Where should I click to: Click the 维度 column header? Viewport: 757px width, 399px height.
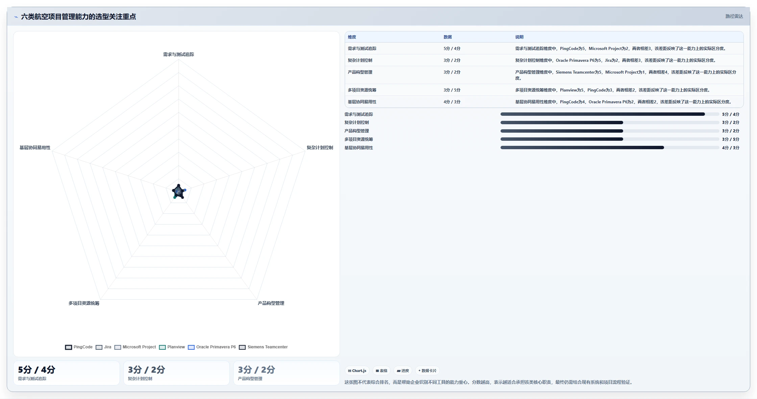click(x=352, y=37)
